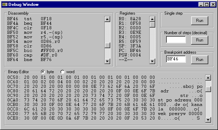Image resolution: width=218 pixels, height=130 pixels.
Task: Click Disassembly scrollbar down arrow
Action: tap(107, 61)
